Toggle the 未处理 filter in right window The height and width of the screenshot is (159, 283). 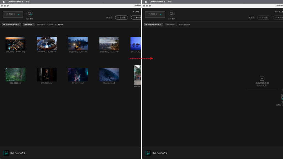click(x=278, y=17)
